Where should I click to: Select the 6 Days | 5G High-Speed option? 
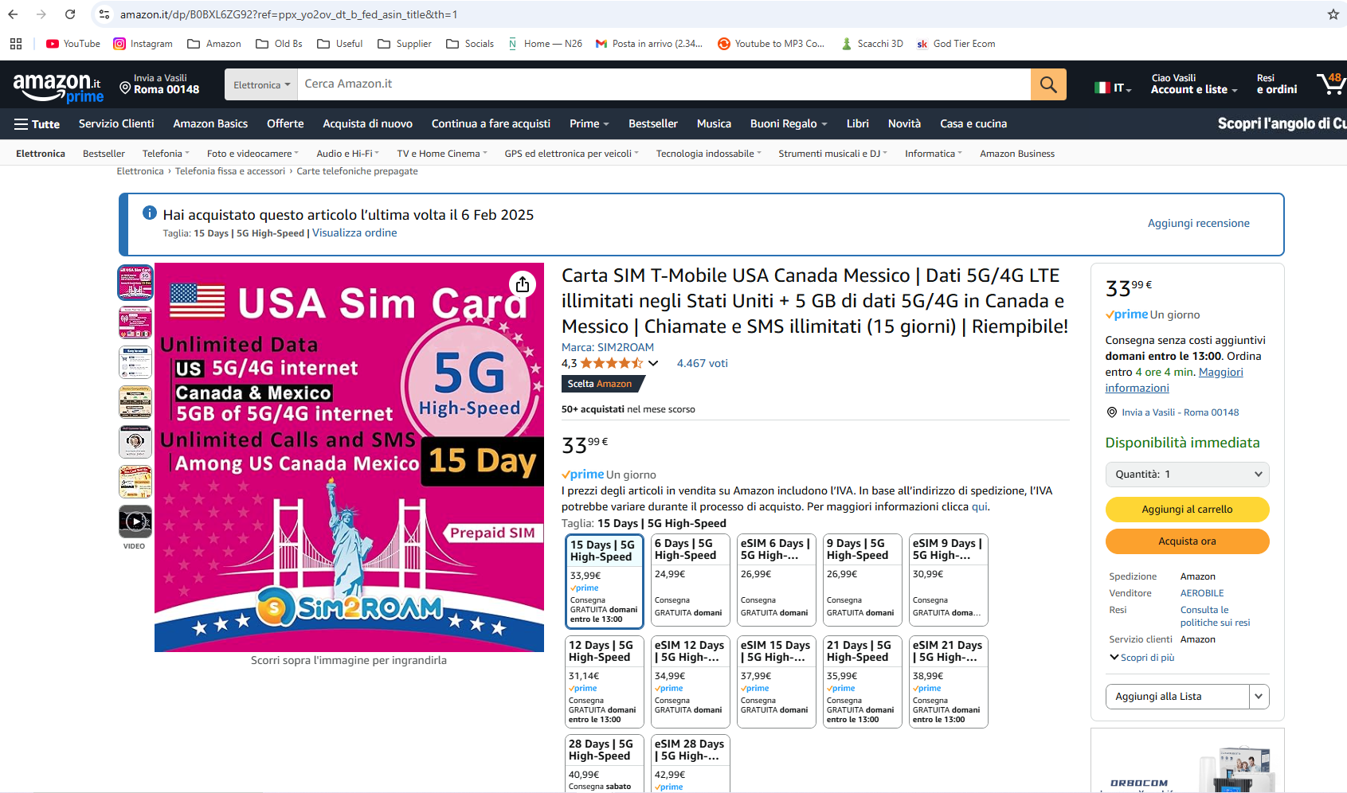pos(691,580)
